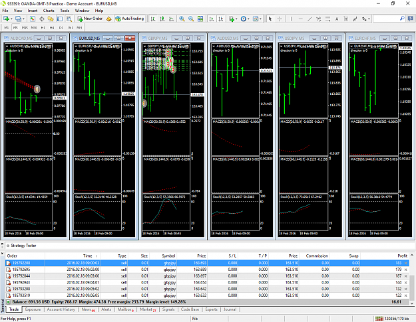Select the Fibonacci Retracement tool

pos(328,19)
